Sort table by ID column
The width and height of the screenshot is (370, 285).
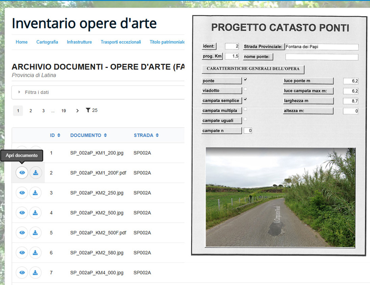(x=55, y=135)
